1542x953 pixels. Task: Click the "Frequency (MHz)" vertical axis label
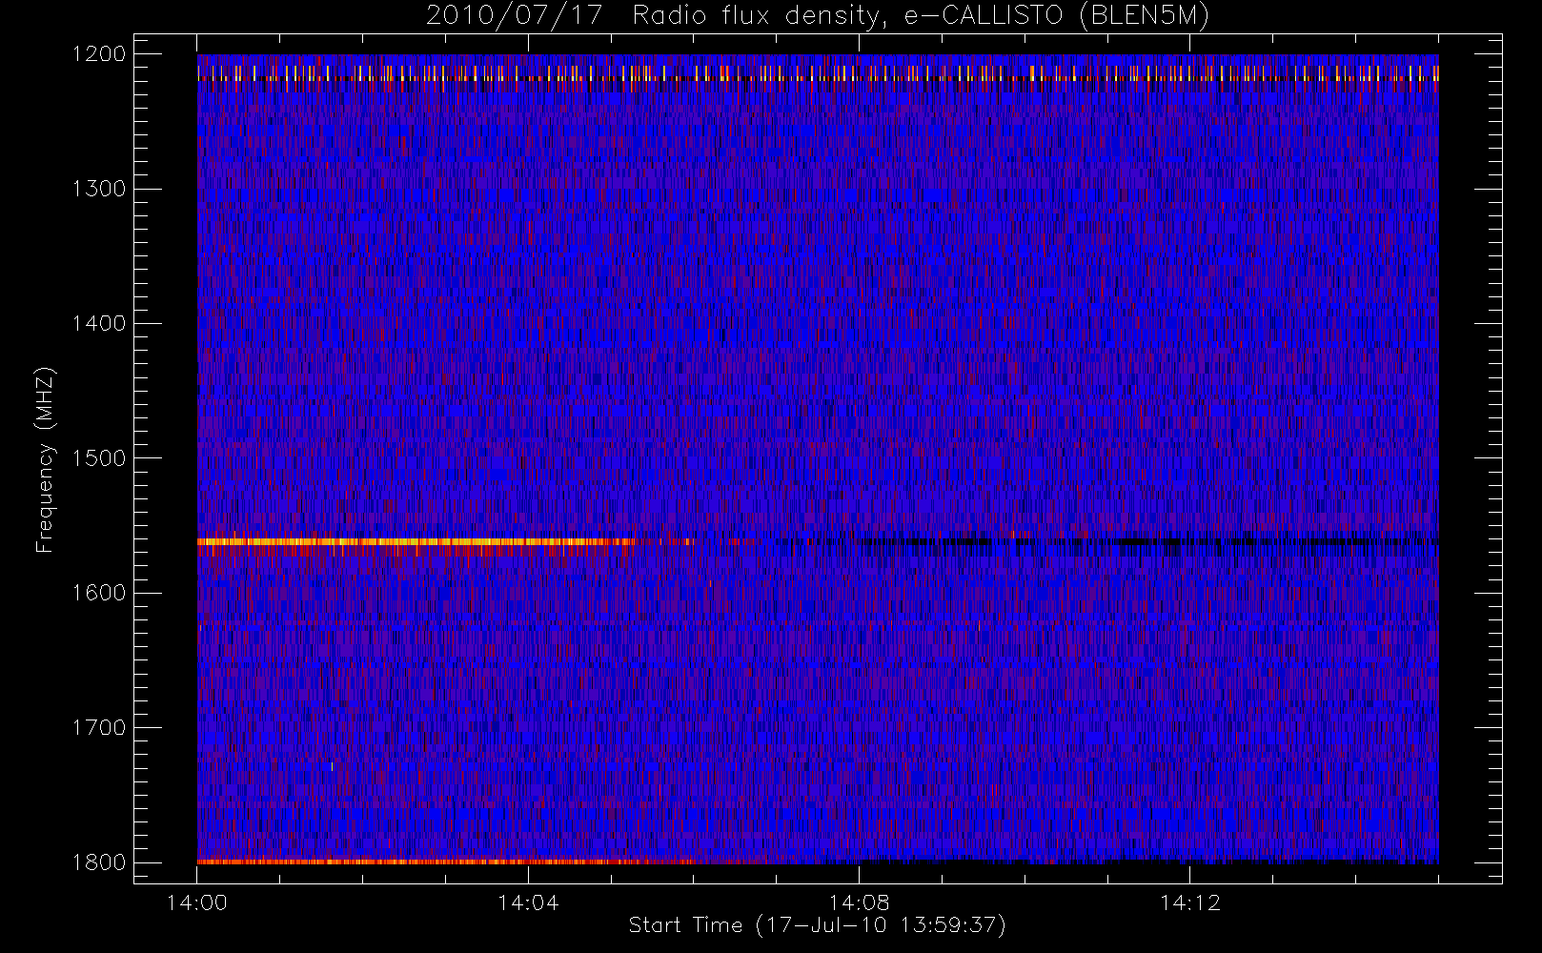44,459
